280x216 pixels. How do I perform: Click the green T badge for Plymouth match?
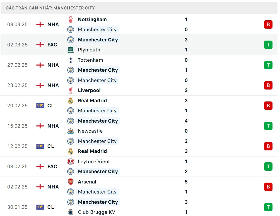[268, 45]
